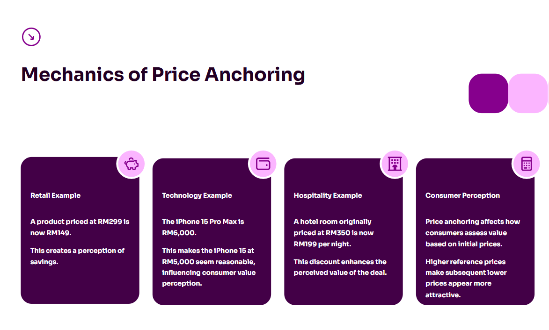Click the 'discount enhances the perceived value' sentence

(x=340, y=267)
